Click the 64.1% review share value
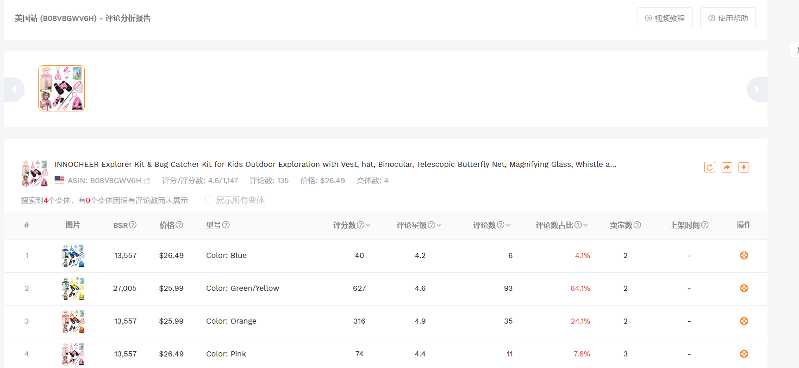Image resolution: width=799 pixels, height=368 pixels. (x=580, y=288)
